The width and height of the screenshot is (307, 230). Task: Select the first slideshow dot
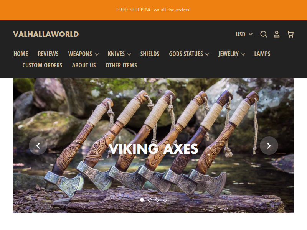pos(142,200)
